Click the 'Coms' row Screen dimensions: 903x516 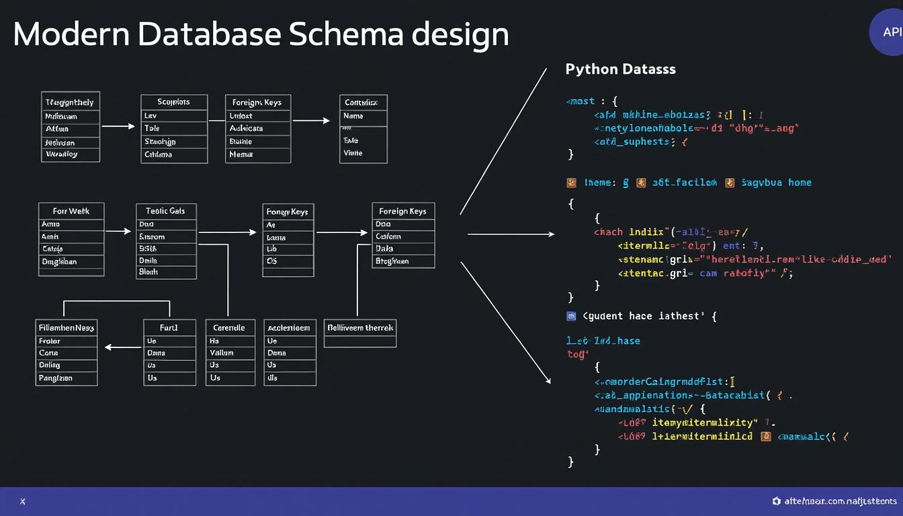tap(67, 353)
